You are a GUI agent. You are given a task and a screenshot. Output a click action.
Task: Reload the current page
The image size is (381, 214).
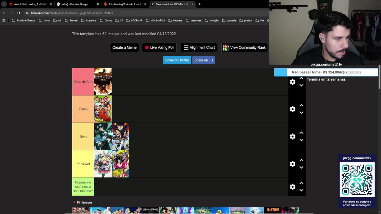(x=18, y=13)
